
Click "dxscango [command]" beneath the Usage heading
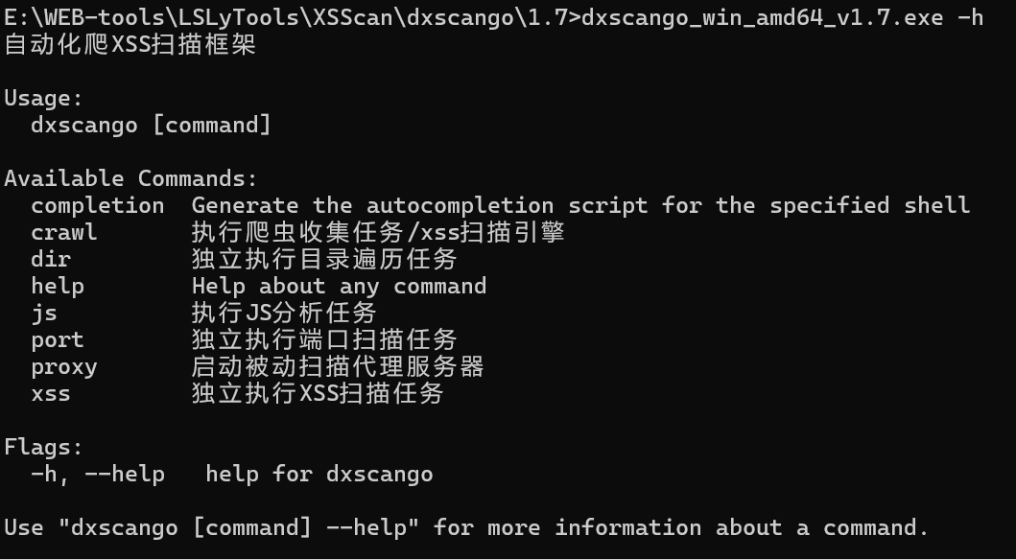pyautogui.click(x=152, y=125)
